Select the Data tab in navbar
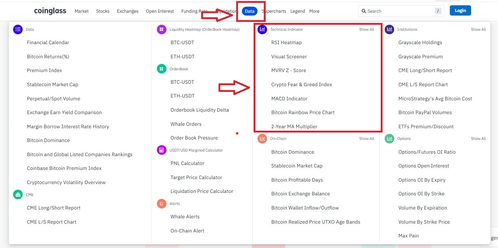This screenshot has height=248, width=498. pyautogui.click(x=250, y=11)
